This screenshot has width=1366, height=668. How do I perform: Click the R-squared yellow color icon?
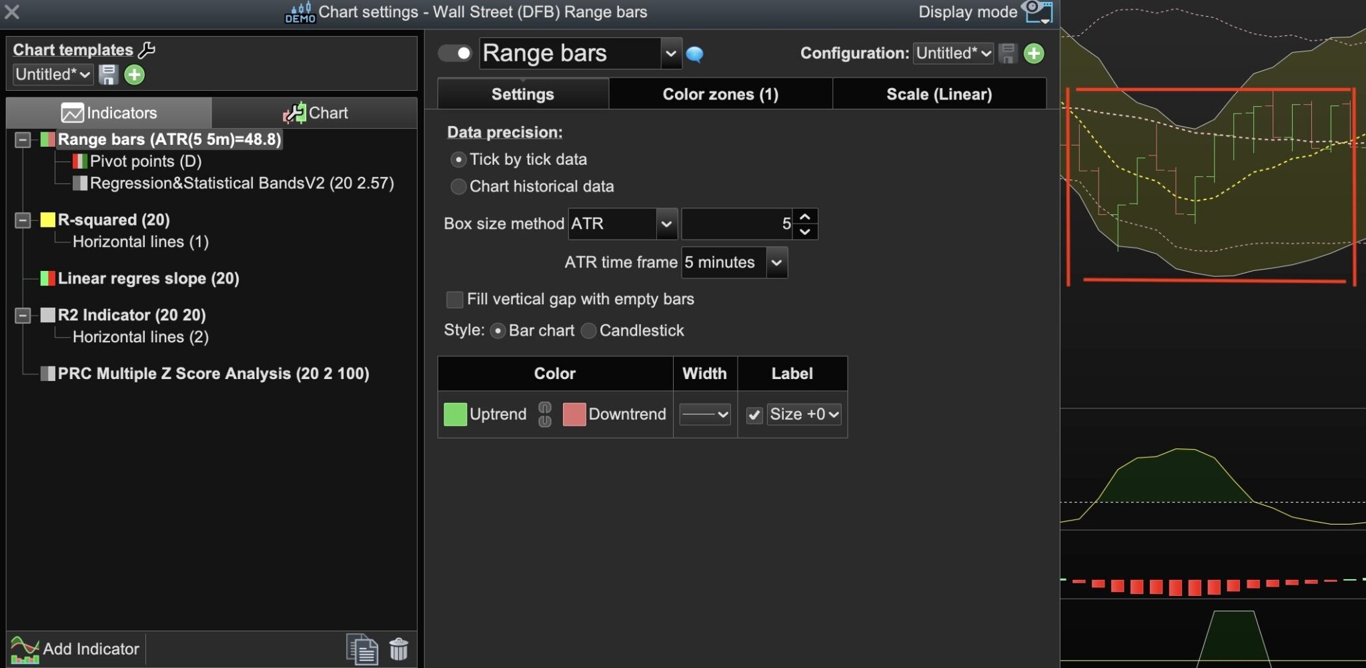(48, 220)
